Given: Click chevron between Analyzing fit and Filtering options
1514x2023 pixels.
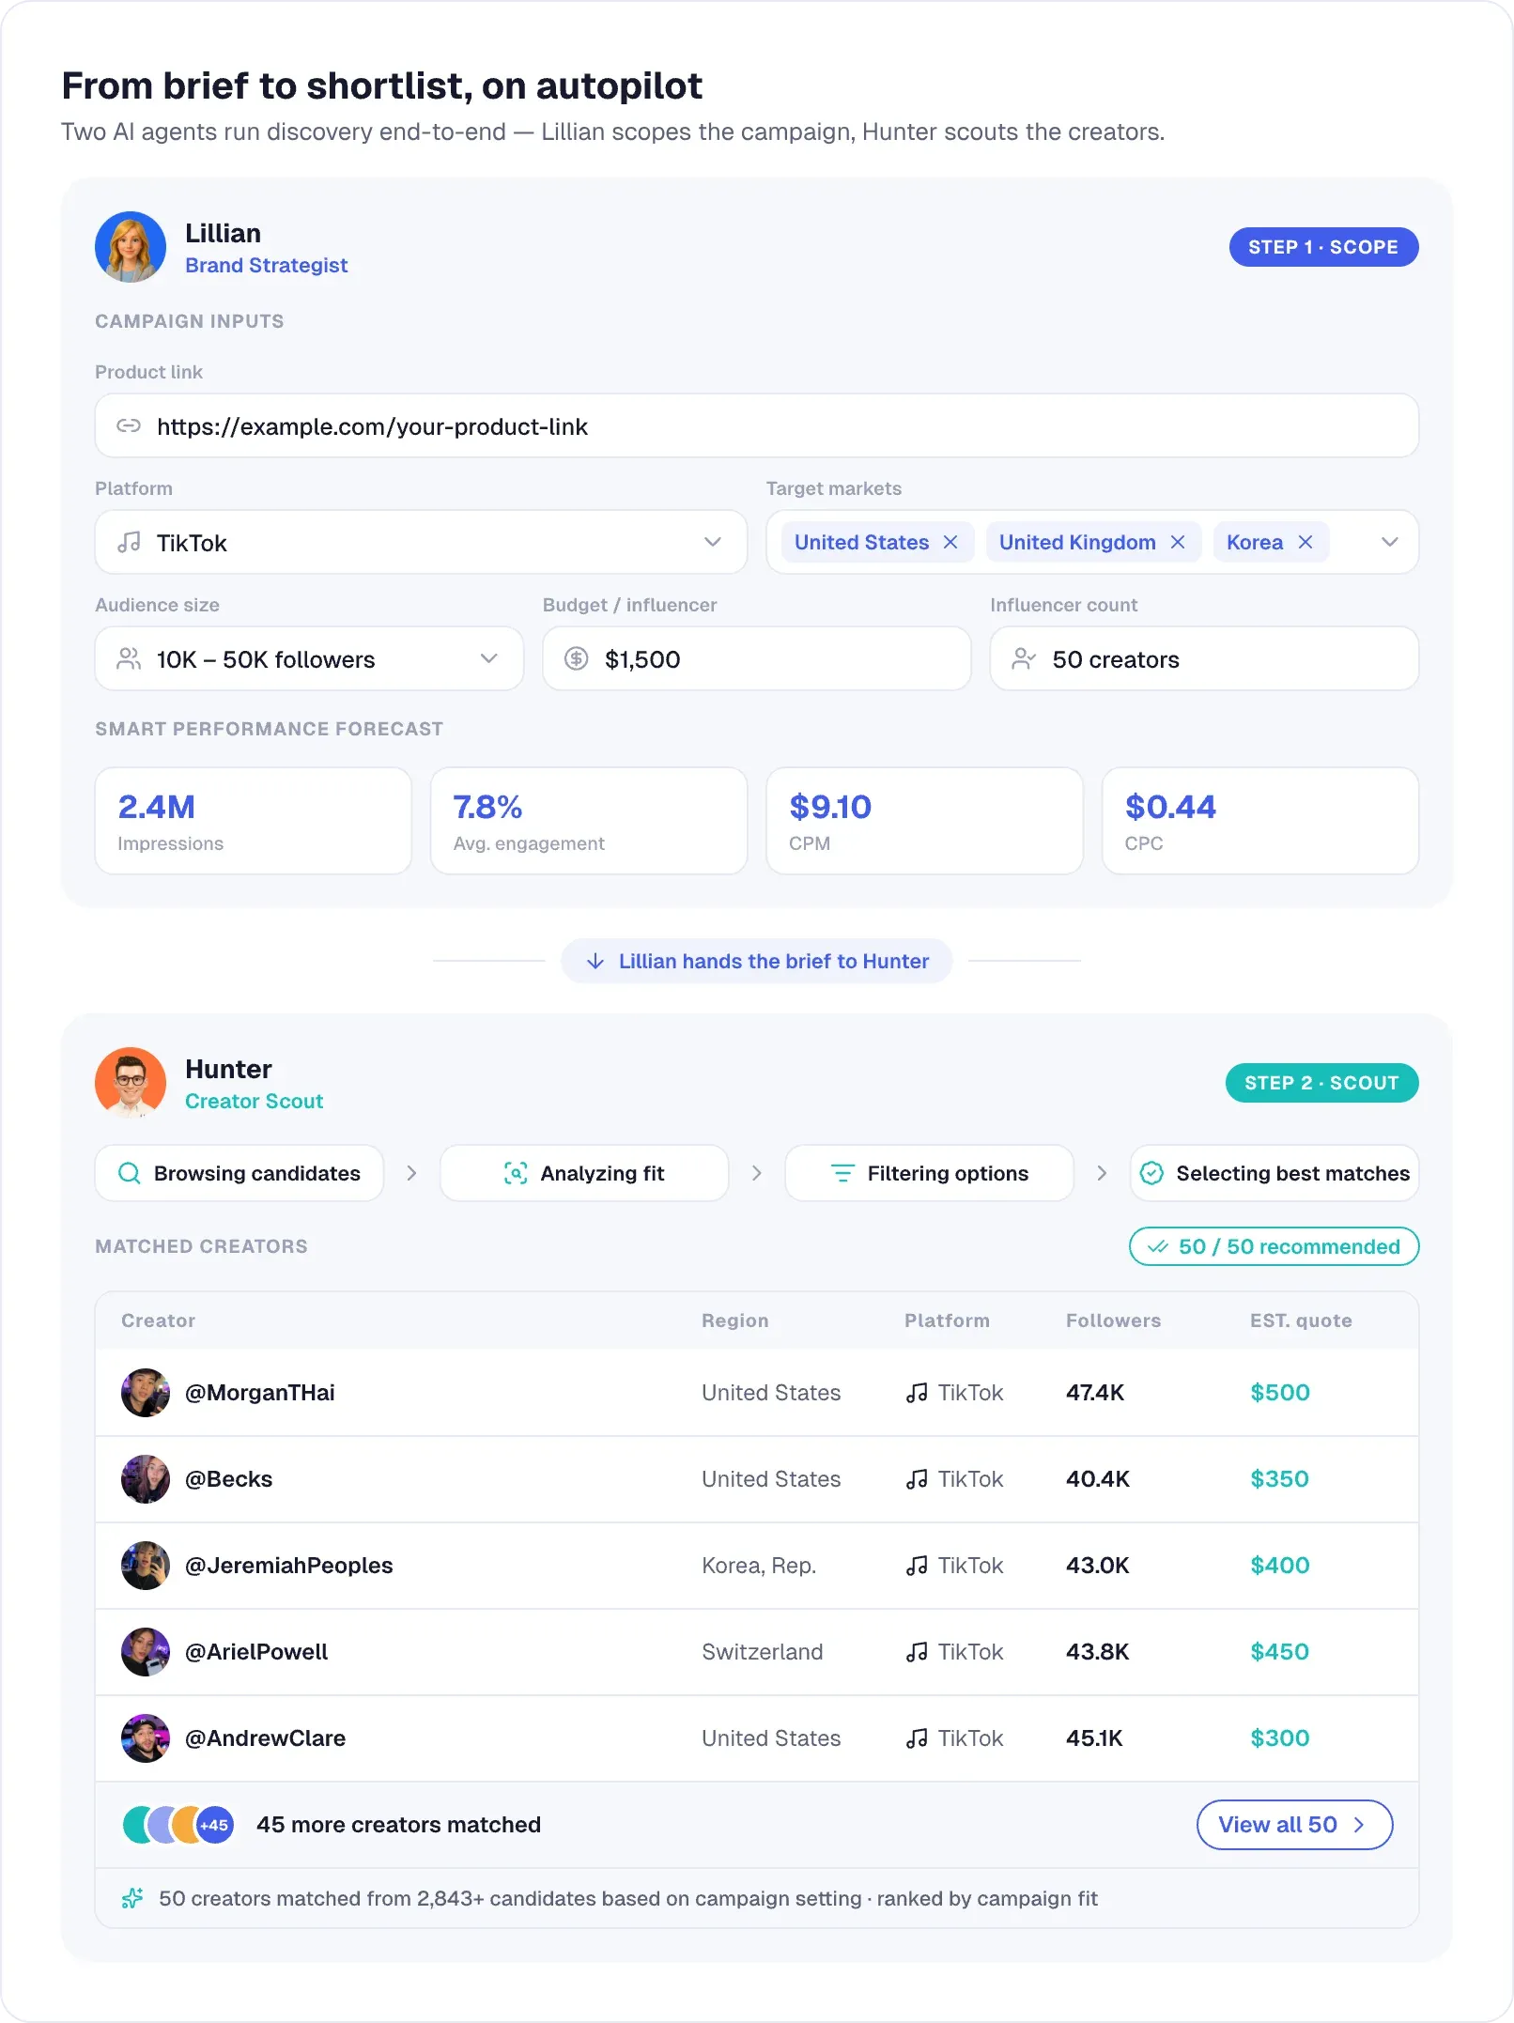Looking at the screenshot, I should click(x=757, y=1173).
